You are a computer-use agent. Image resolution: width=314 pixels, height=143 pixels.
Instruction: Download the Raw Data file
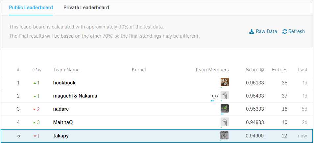click(x=266, y=31)
